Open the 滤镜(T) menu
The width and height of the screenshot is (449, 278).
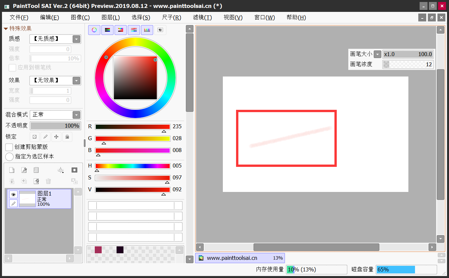(202, 17)
